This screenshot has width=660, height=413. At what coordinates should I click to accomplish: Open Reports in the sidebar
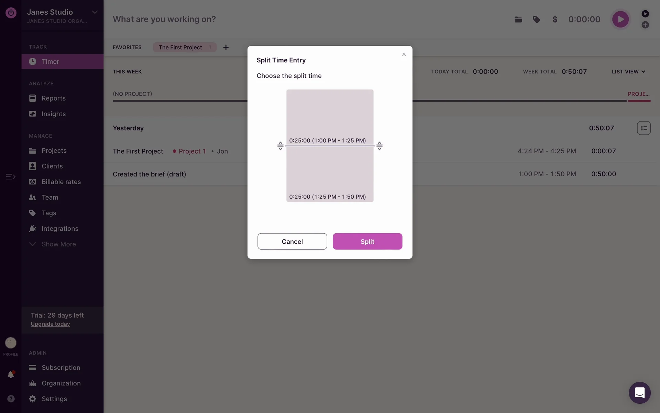53,98
